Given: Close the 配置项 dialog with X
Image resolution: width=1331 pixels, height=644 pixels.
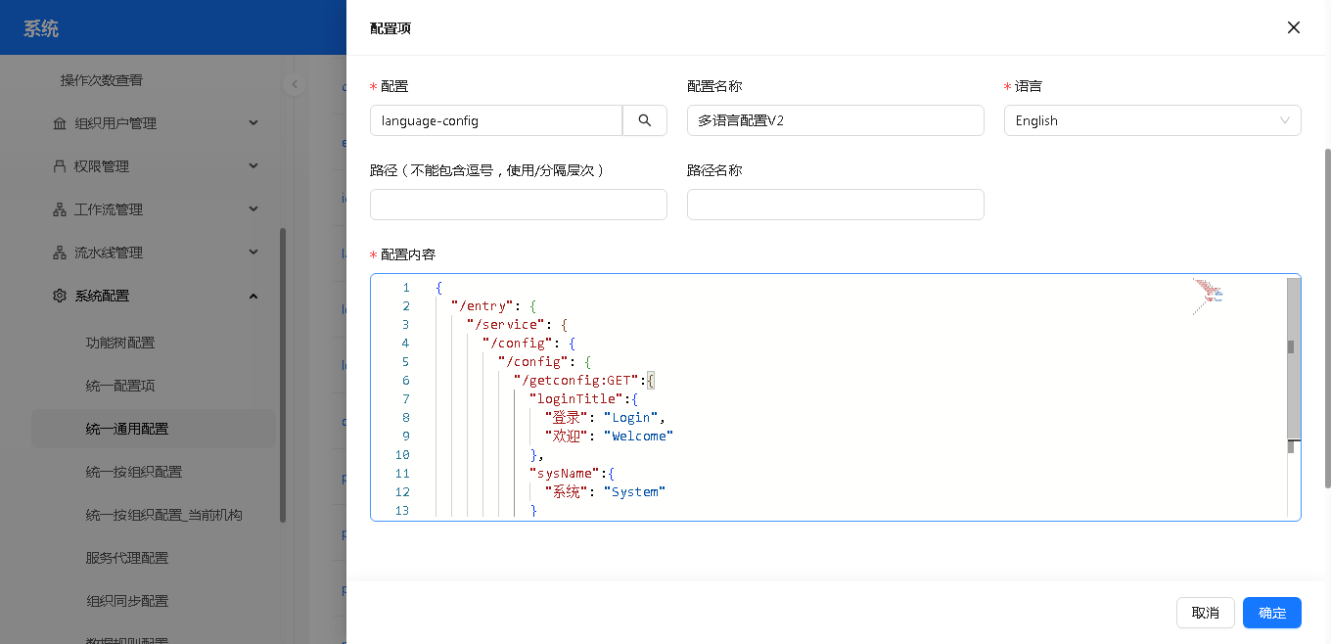Looking at the screenshot, I should [1293, 27].
